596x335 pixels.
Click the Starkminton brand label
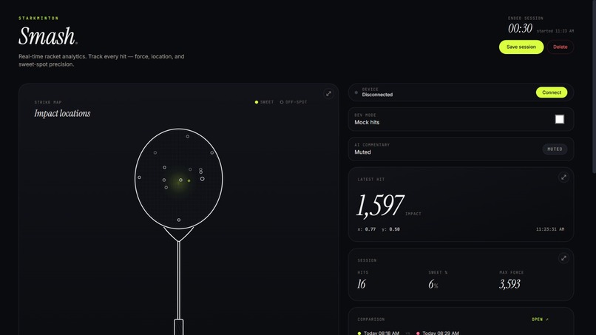coord(38,18)
